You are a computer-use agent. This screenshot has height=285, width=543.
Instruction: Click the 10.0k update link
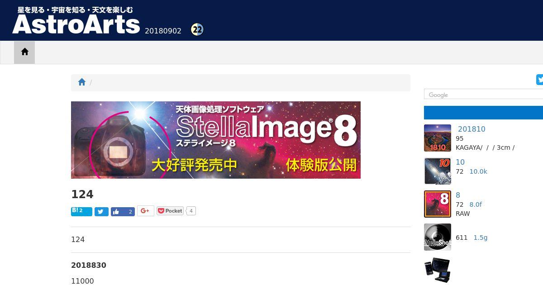(x=478, y=171)
